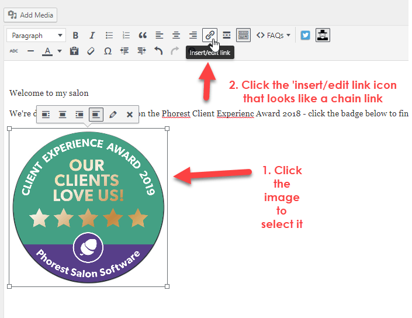The width and height of the screenshot is (412, 318).
Task: Open the Paragraph format dropdown
Action: point(36,36)
